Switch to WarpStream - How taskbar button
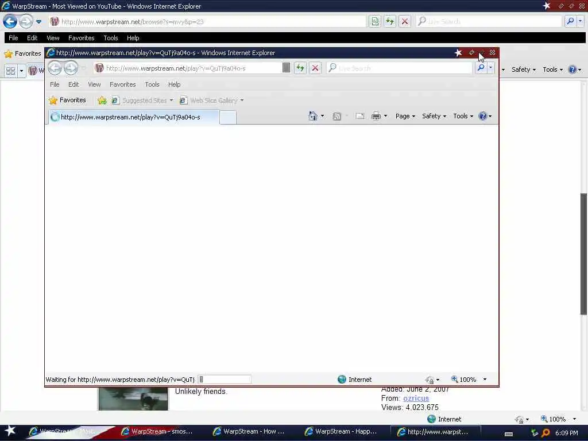 click(x=249, y=432)
